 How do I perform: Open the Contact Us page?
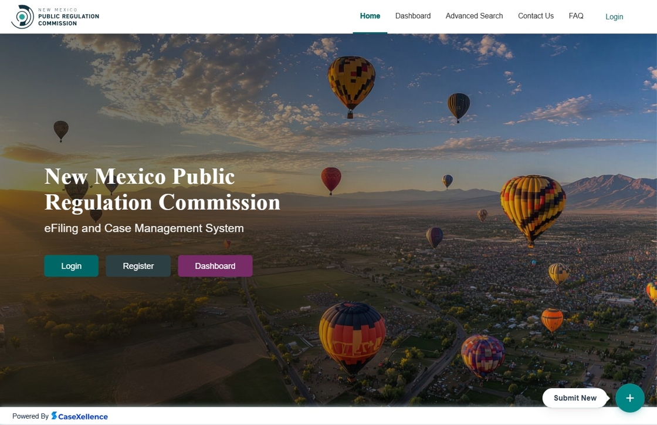(536, 16)
